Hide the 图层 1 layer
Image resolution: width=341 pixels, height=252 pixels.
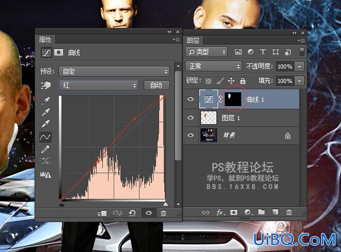coord(191,117)
